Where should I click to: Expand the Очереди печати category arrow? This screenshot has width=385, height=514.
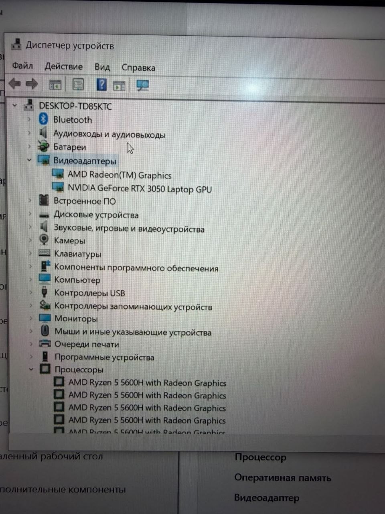(x=31, y=344)
